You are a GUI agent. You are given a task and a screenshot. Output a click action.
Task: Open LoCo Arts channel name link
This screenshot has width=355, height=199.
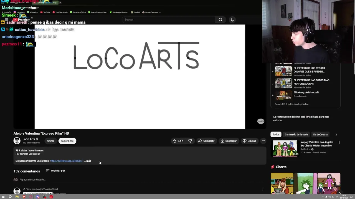[x=29, y=139]
